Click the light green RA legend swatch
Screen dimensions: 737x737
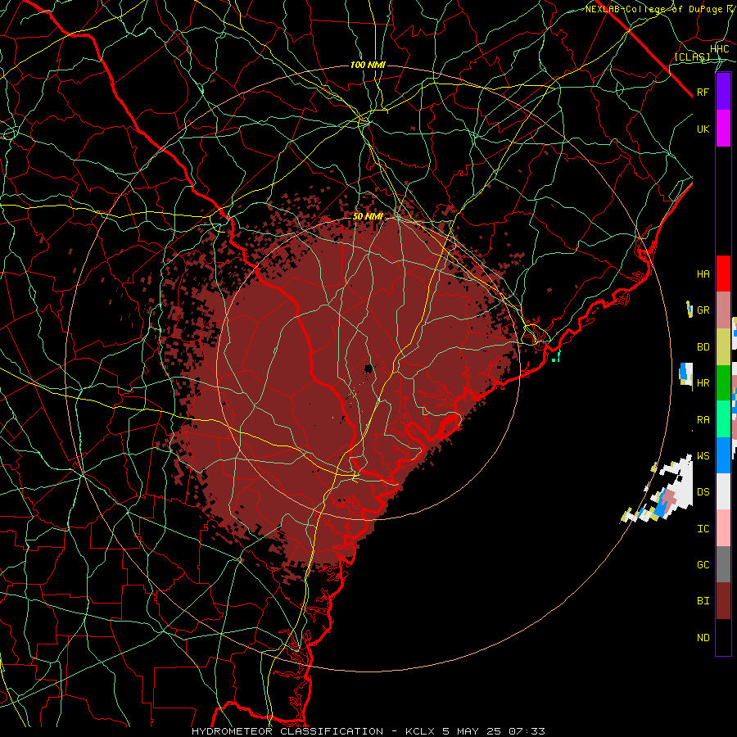point(723,419)
